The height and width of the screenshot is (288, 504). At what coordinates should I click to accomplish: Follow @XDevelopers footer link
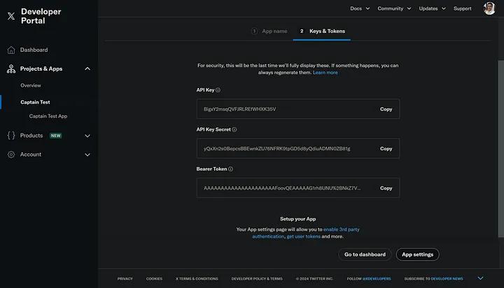click(x=377, y=279)
